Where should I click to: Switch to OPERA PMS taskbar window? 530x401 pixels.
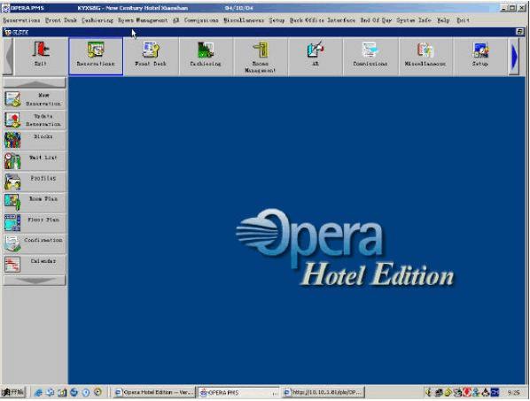click(239, 392)
